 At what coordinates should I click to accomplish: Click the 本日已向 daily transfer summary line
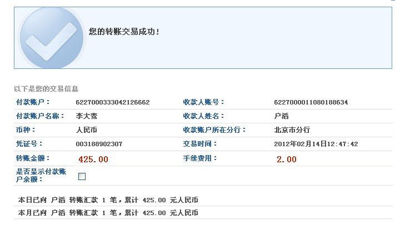click(x=108, y=200)
